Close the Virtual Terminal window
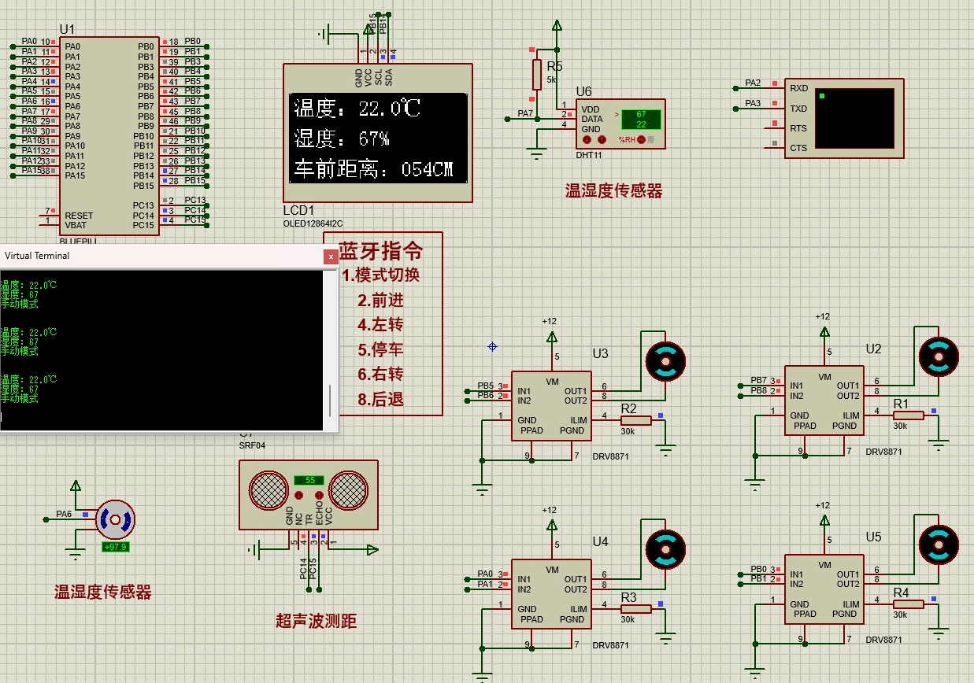The image size is (974, 683). click(330, 256)
